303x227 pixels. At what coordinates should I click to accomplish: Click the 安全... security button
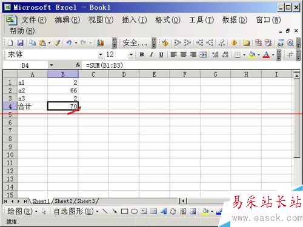135,43
